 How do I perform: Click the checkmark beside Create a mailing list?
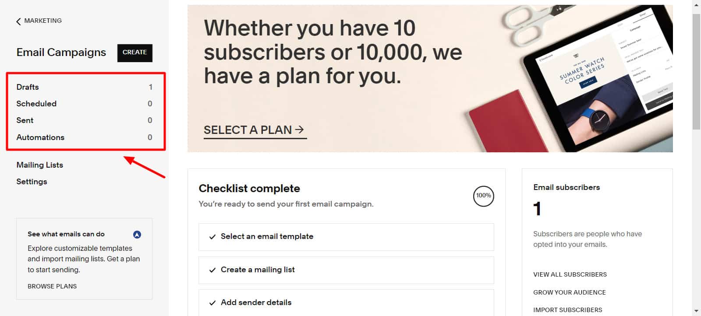coord(212,270)
